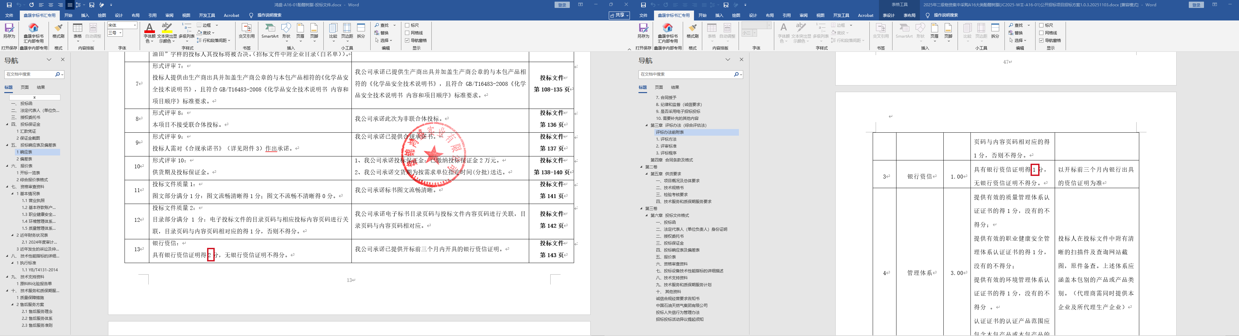Collapse 七、资格审查资料 heading in navigation

tap(7, 186)
